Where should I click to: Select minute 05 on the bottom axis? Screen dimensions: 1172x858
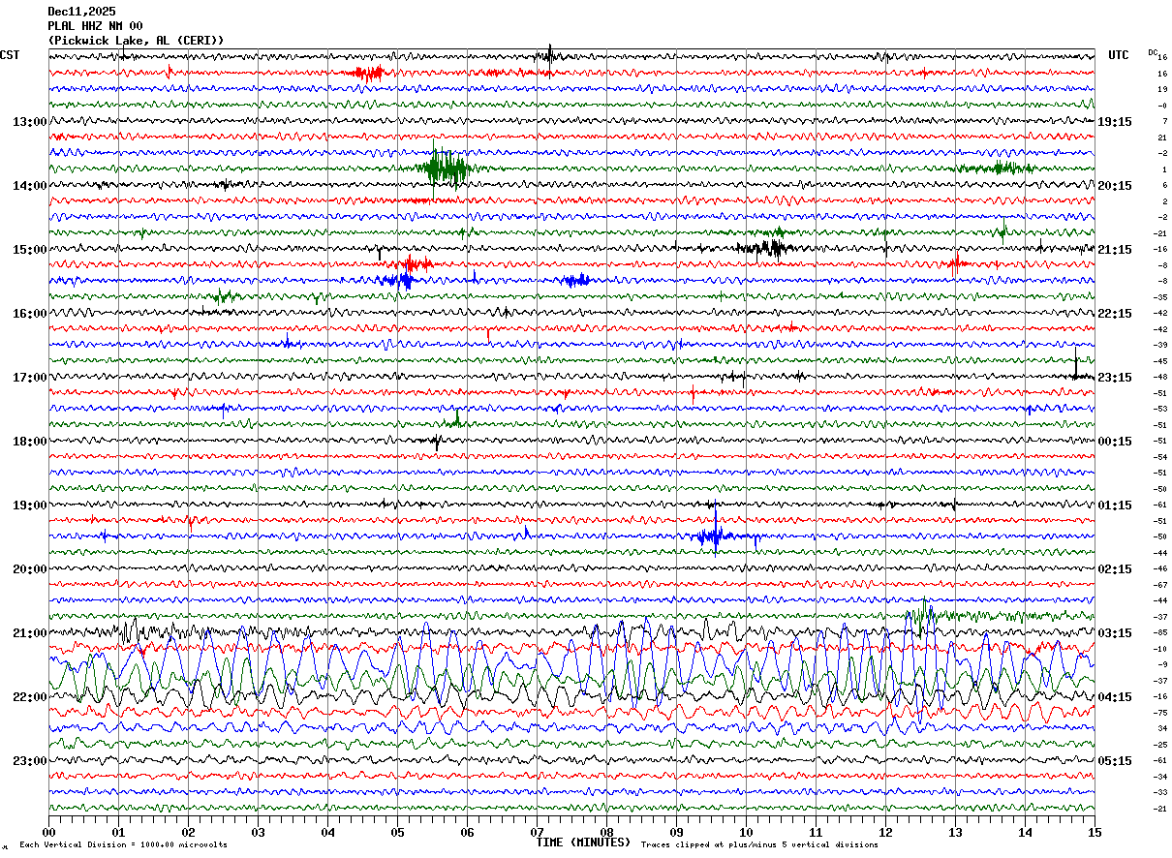(x=397, y=832)
